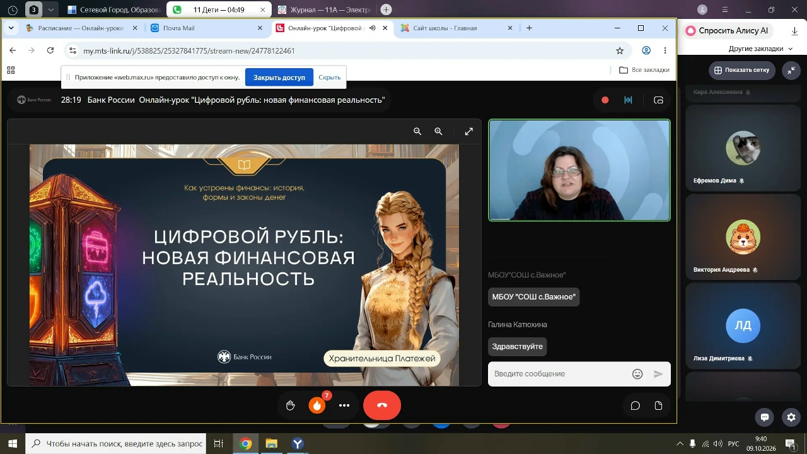
Task: Raise hand in the online lesson
Action: 291,405
